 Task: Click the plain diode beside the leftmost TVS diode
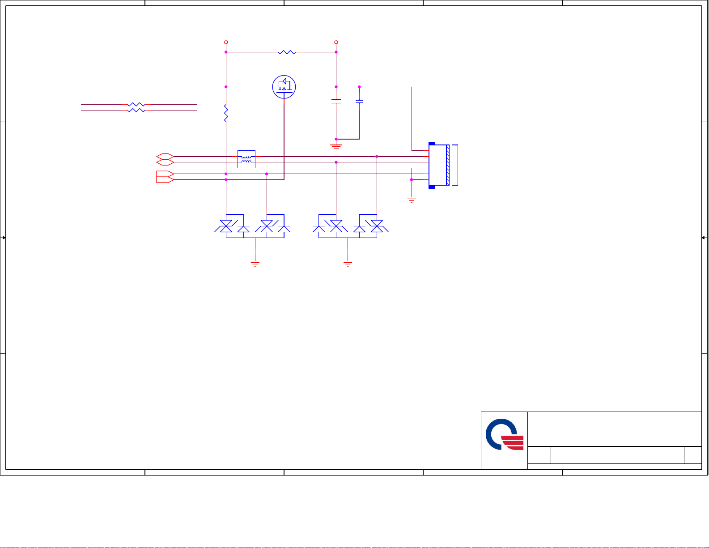pos(243,229)
